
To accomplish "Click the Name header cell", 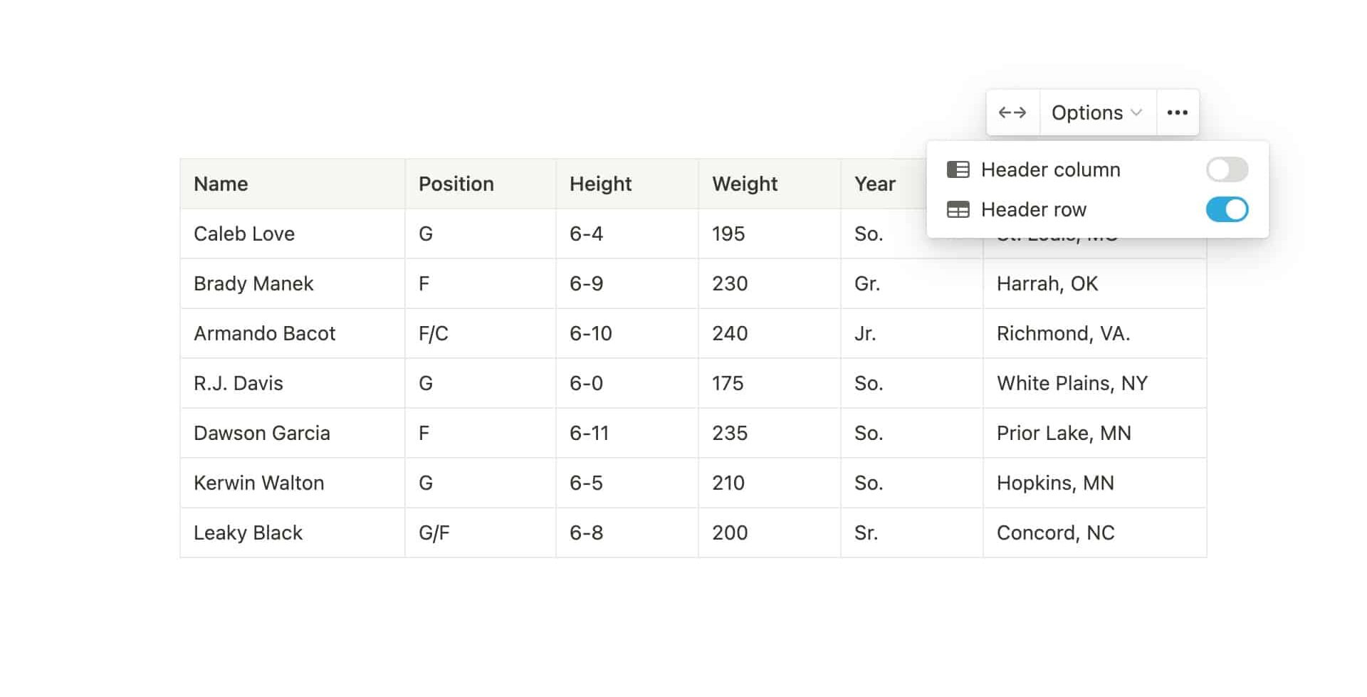I will (x=293, y=184).
